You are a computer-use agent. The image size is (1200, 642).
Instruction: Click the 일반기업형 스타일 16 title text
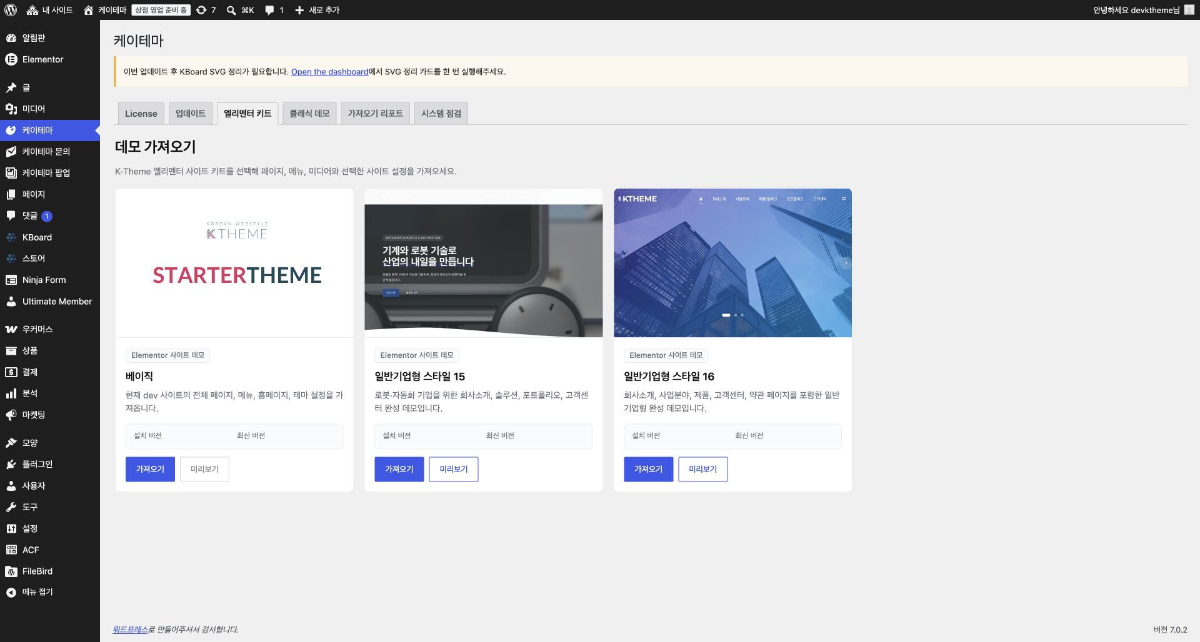click(669, 377)
